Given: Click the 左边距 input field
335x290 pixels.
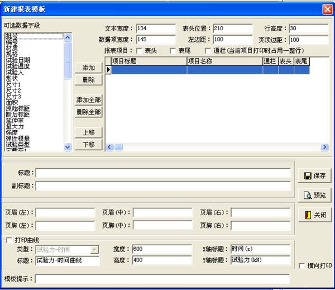Looking at the screenshot, I should 233,40.
